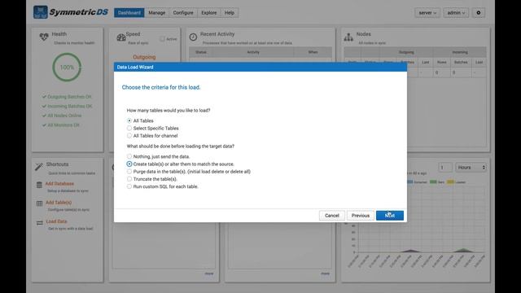Click the Add Table(s) grid icon
Screen dimensions: 521x293
click(x=39, y=203)
